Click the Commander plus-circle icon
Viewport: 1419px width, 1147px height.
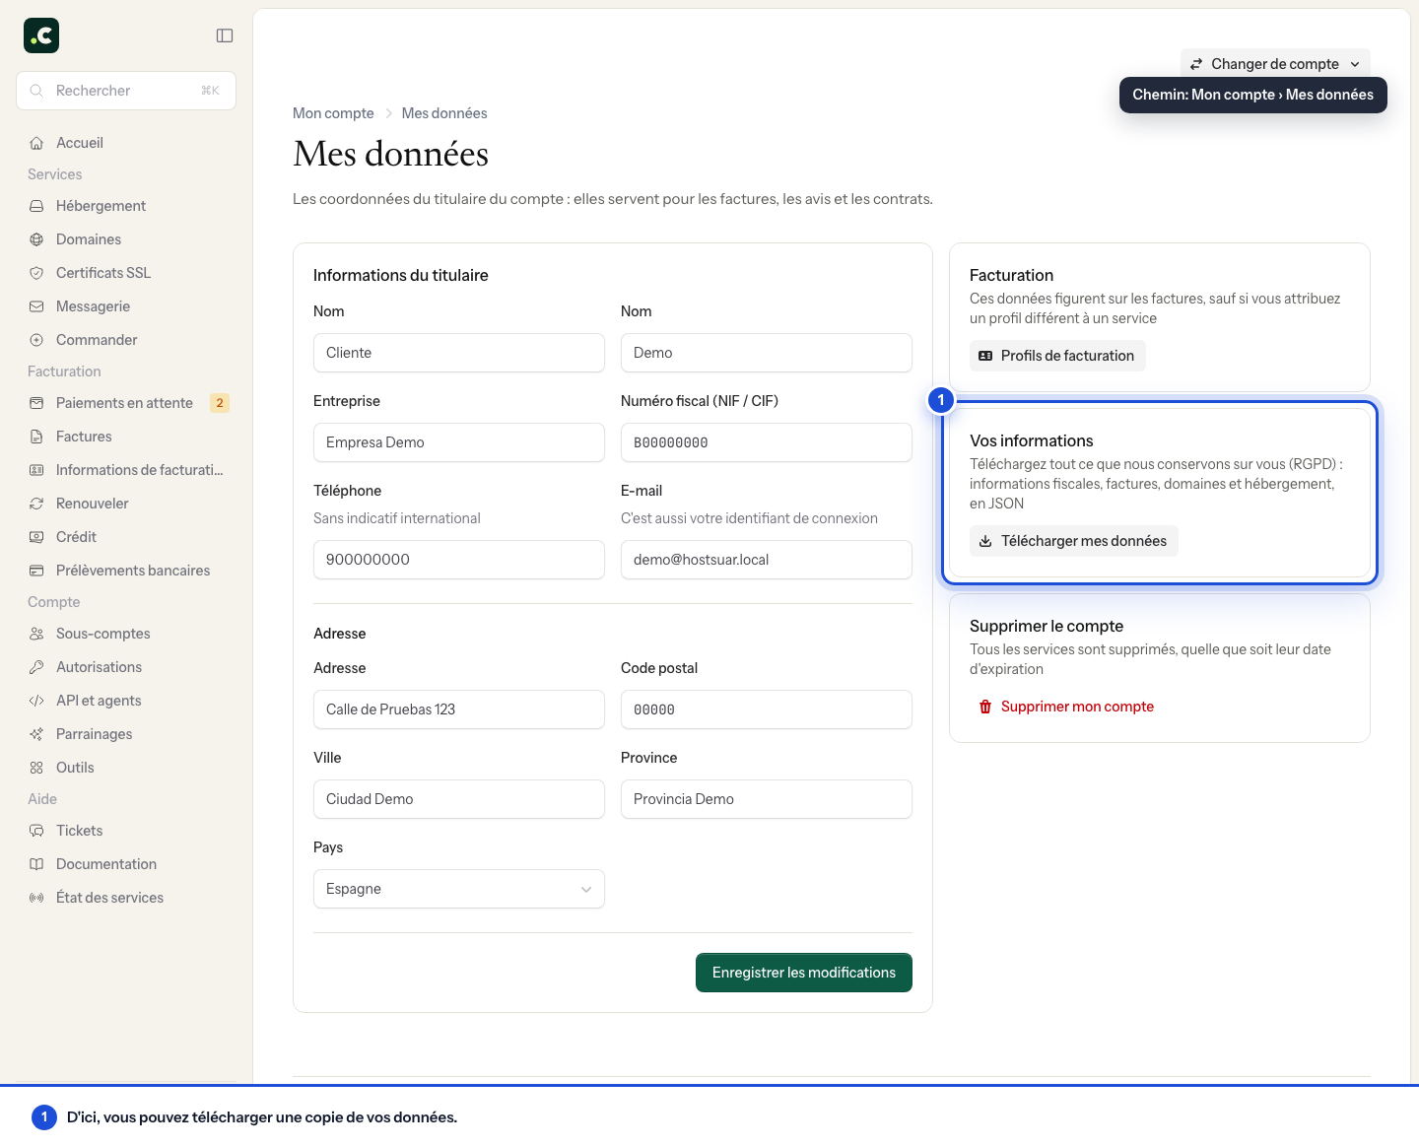coord(36,340)
